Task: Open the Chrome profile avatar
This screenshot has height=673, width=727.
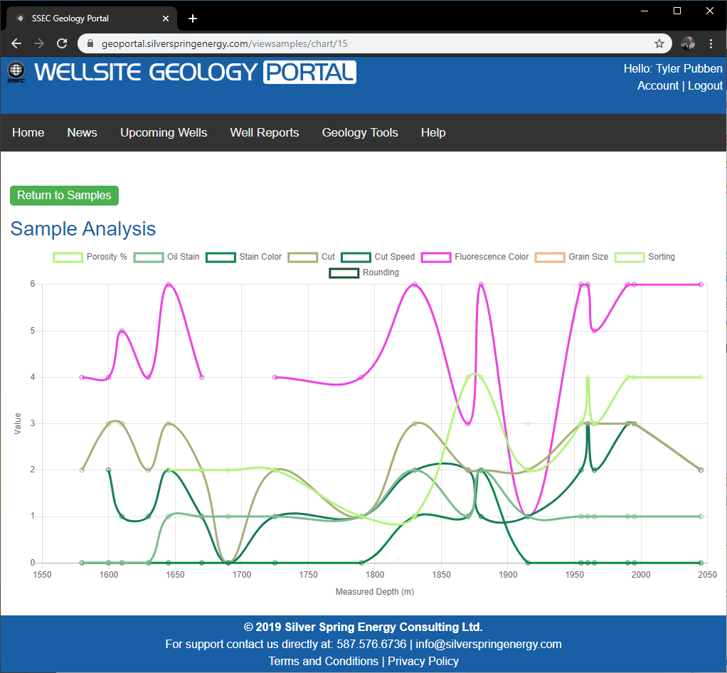Action: (688, 43)
